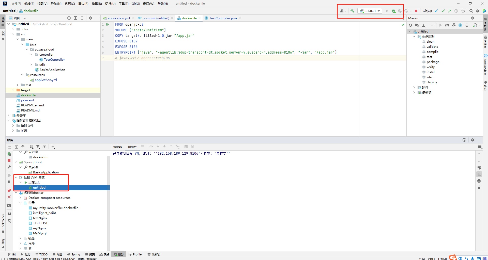Click Git commit green checkmark
This screenshot has height=260, width=488.
point(443,11)
